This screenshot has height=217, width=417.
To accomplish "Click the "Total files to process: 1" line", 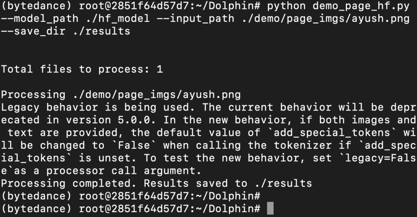I will [82, 69].
